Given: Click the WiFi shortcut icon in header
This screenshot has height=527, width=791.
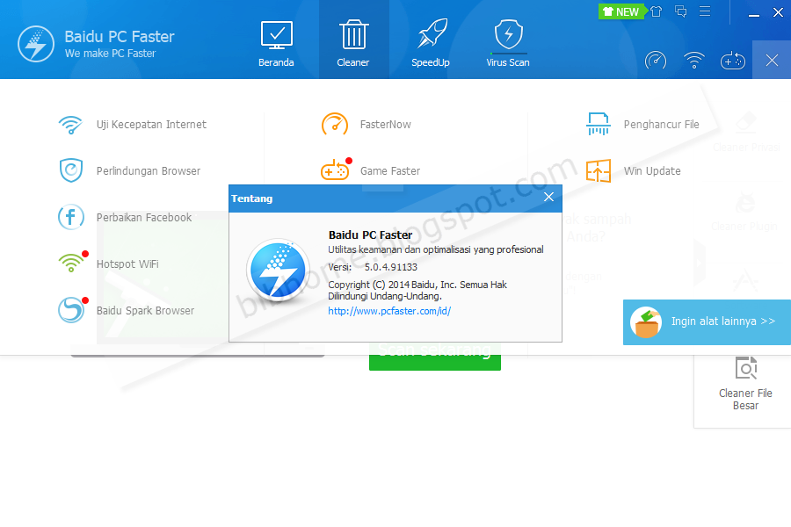Looking at the screenshot, I should (x=694, y=61).
